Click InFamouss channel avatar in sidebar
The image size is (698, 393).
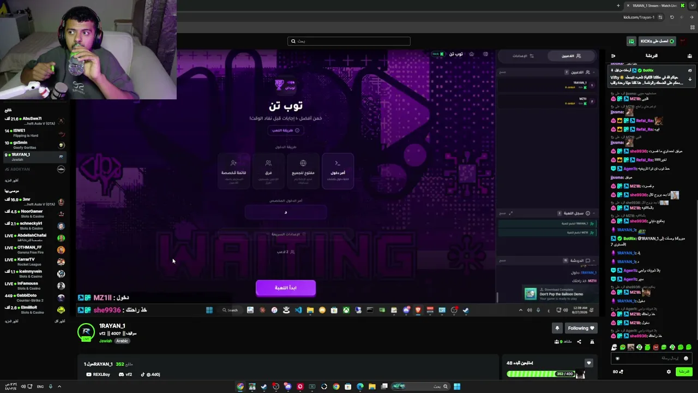pos(61,285)
